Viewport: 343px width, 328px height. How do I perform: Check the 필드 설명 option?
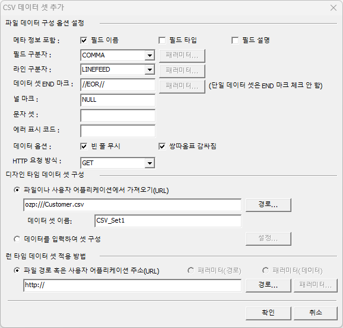tap(235, 40)
